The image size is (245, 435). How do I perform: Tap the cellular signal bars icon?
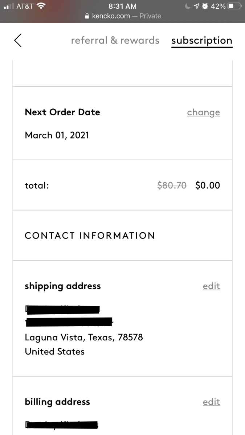coord(8,7)
